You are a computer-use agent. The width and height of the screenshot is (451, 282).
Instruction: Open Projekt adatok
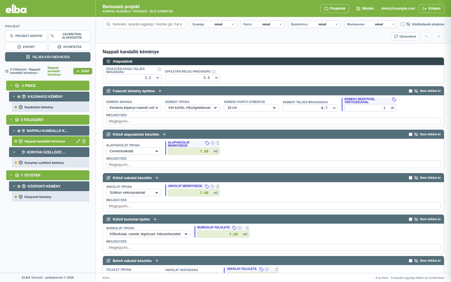coord(26,36)
